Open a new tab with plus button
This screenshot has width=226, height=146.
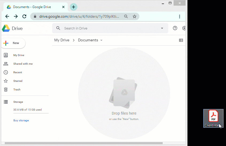(x=74, y=7)
